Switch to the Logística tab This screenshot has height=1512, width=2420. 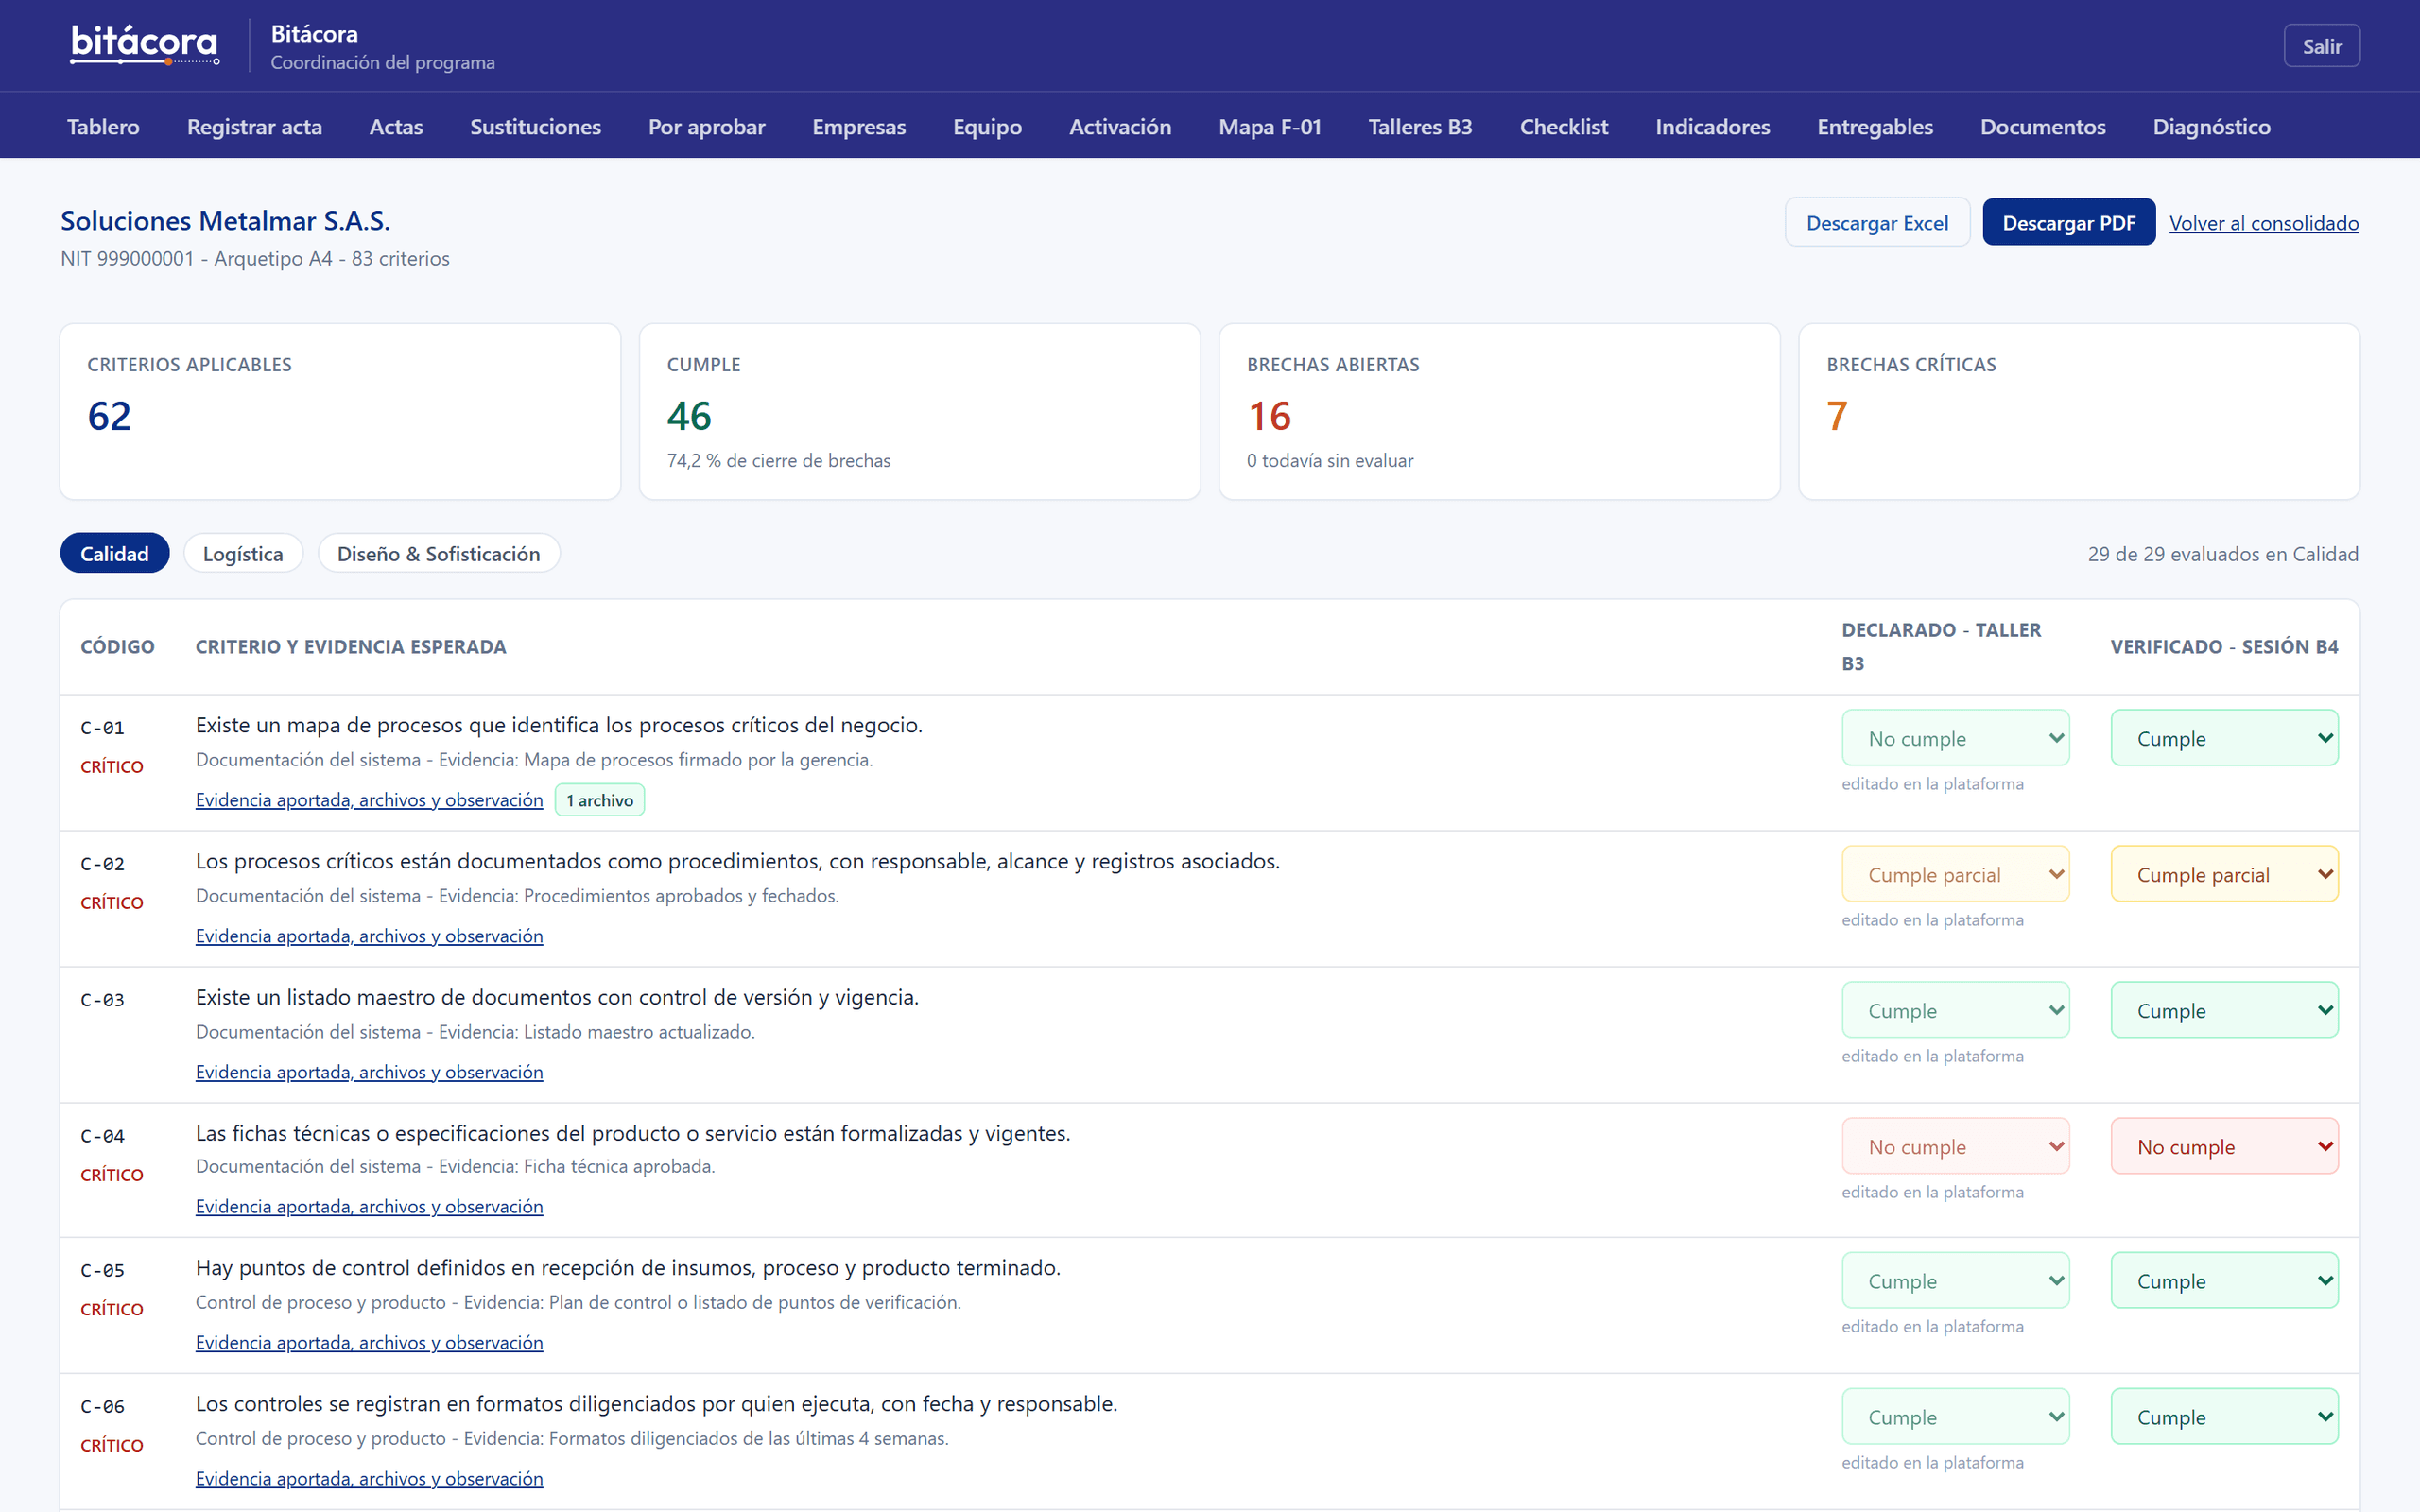tap(243, 553)
